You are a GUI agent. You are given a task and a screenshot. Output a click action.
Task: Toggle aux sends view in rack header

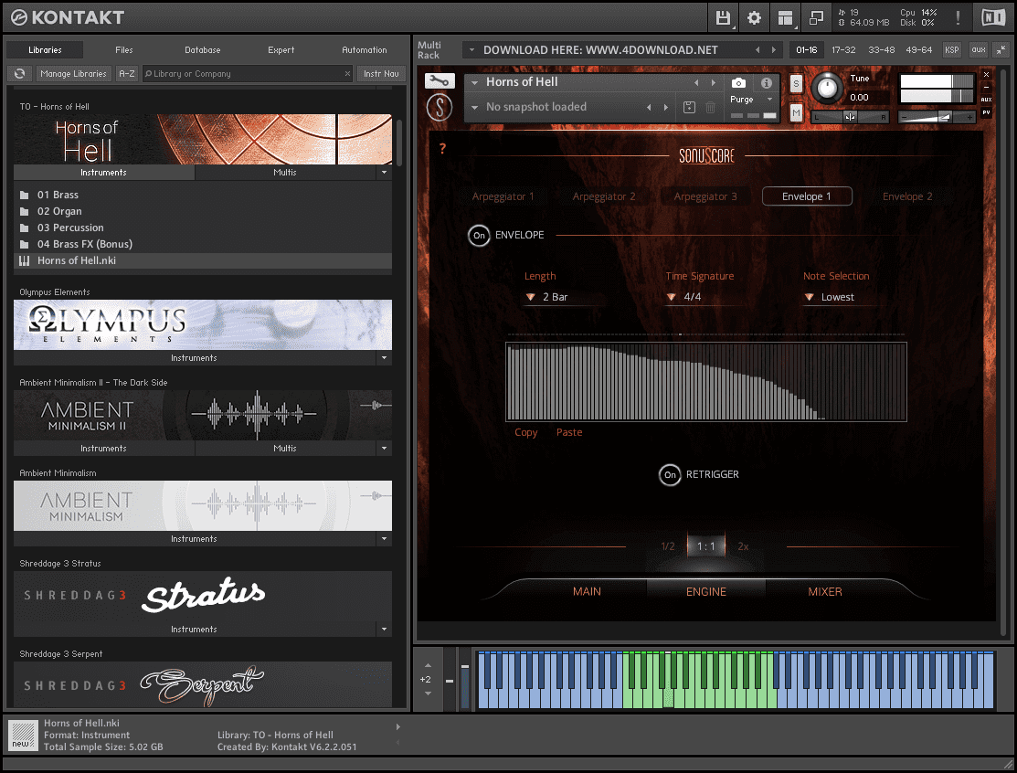pyautogui.click(x=978, y=50)
